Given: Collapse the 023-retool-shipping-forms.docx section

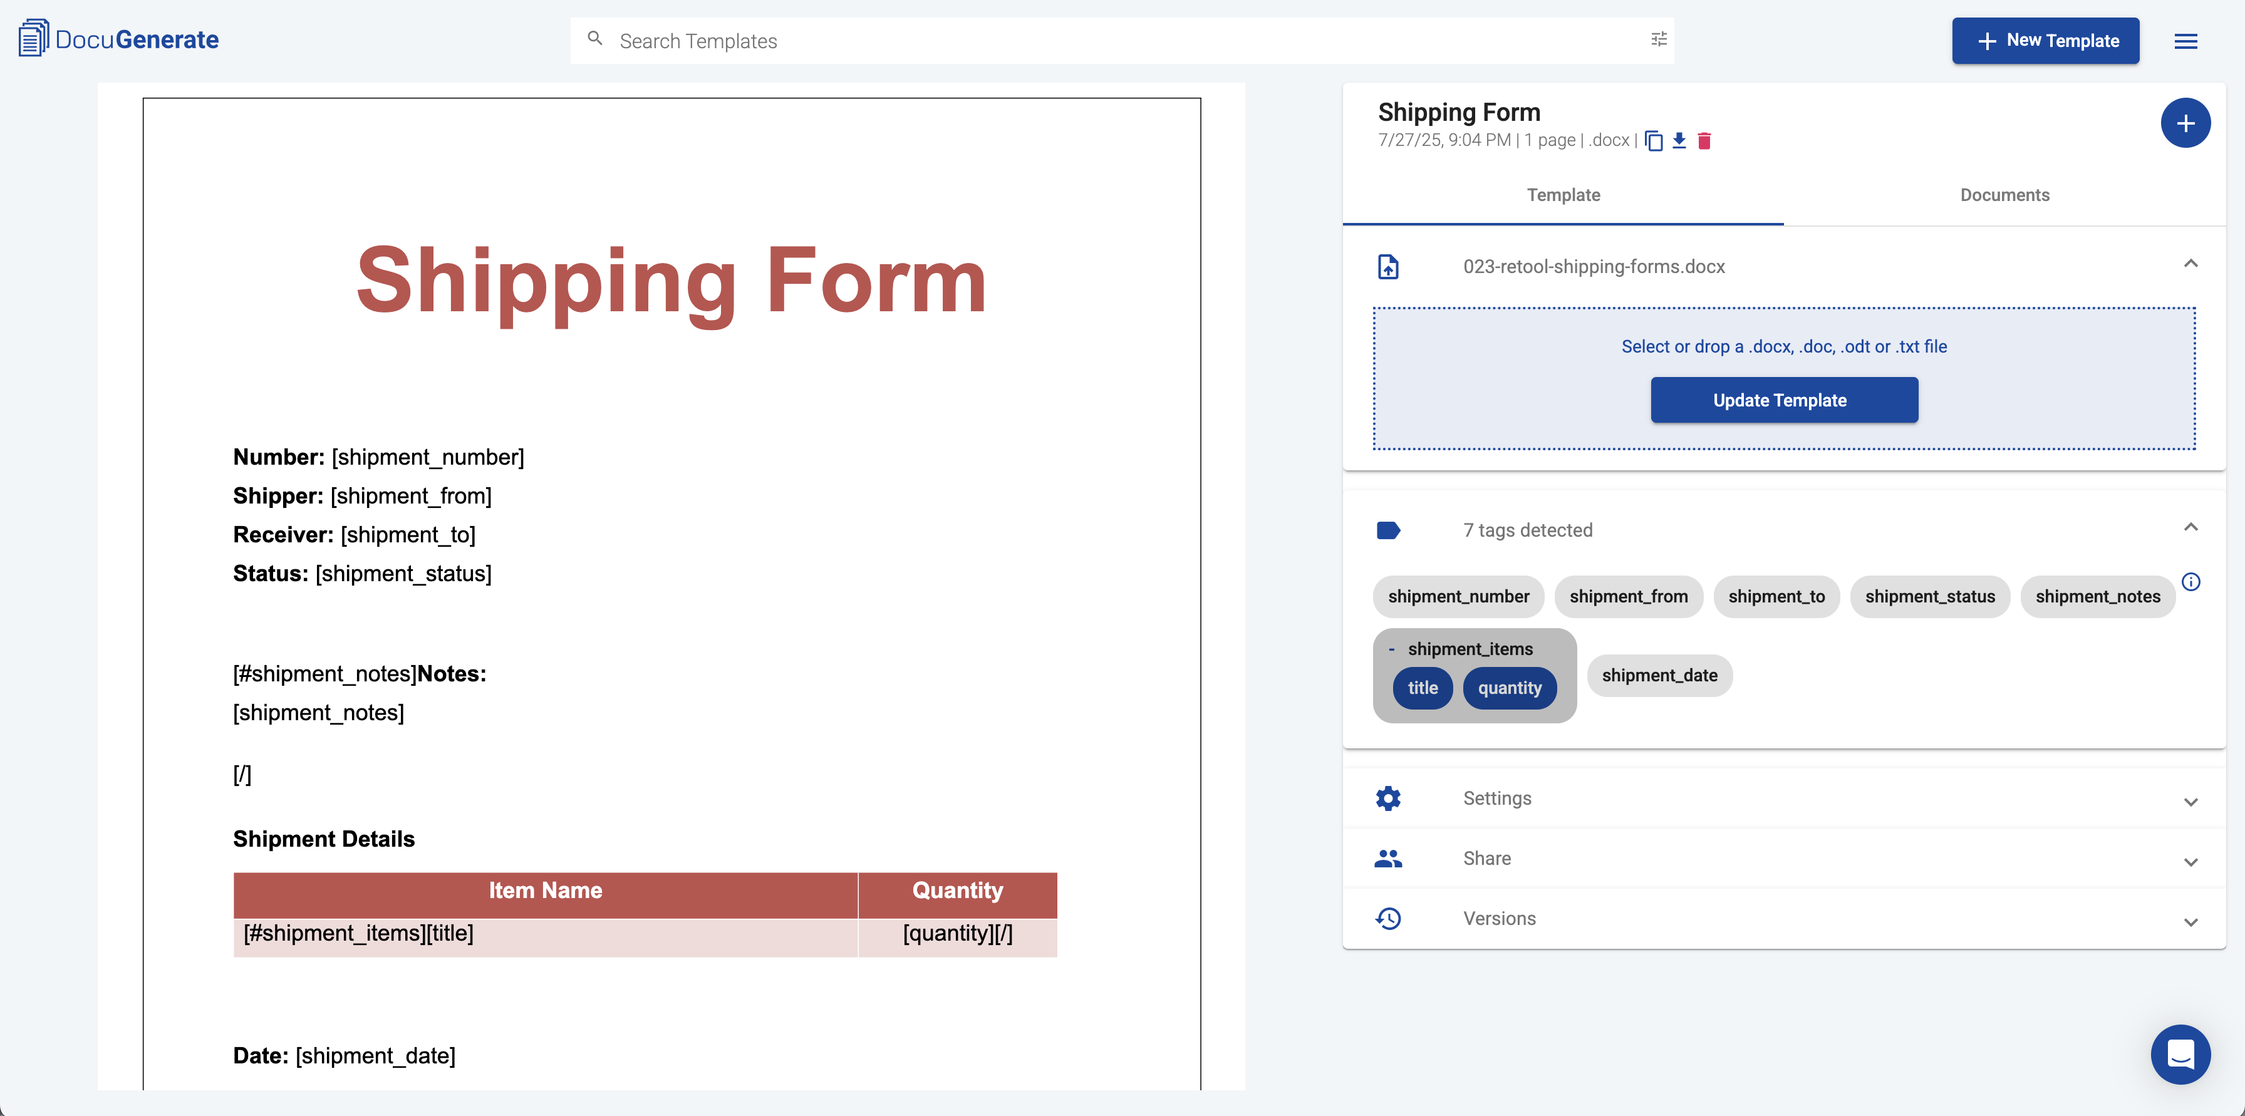Looking at the screenshot, I should coord(2190,263).
